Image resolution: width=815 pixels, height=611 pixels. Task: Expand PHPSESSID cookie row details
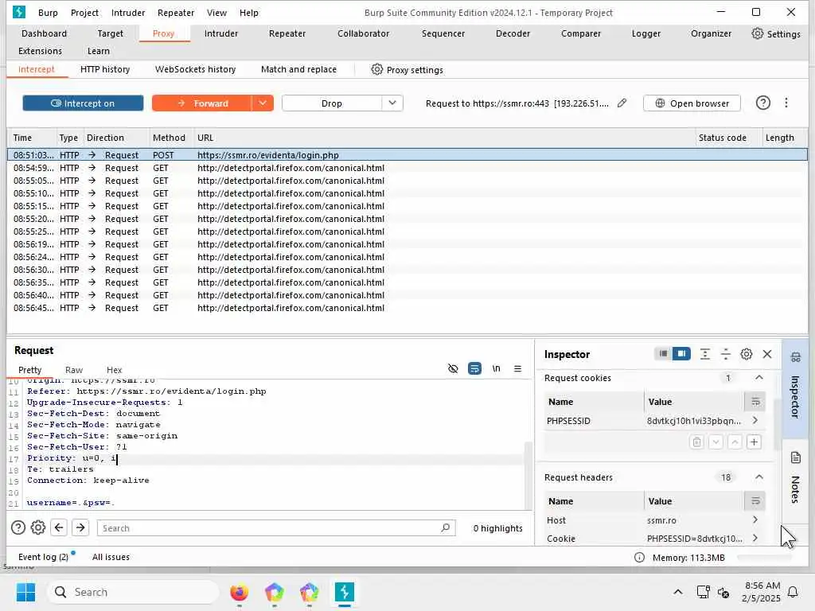(755, 420)
